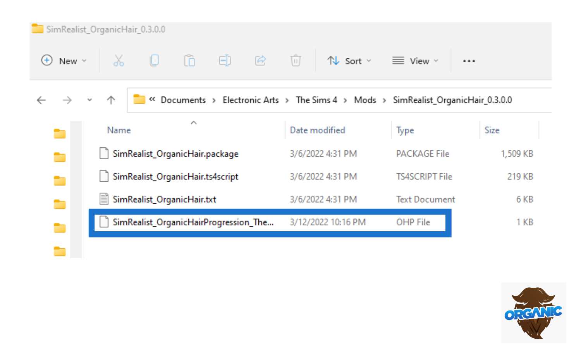Click the Share icon in toolbar

260,61
